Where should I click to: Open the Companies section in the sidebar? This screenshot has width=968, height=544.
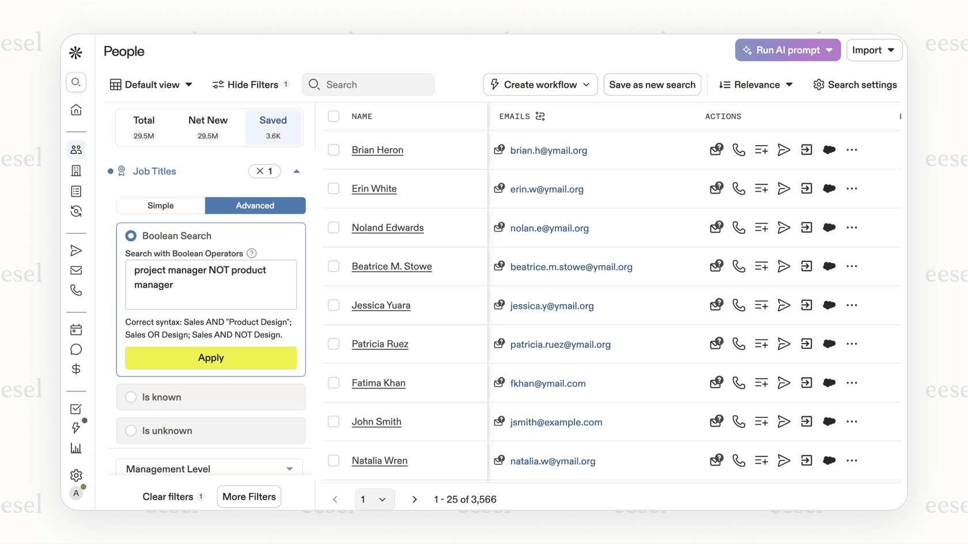tap(76, 170)
